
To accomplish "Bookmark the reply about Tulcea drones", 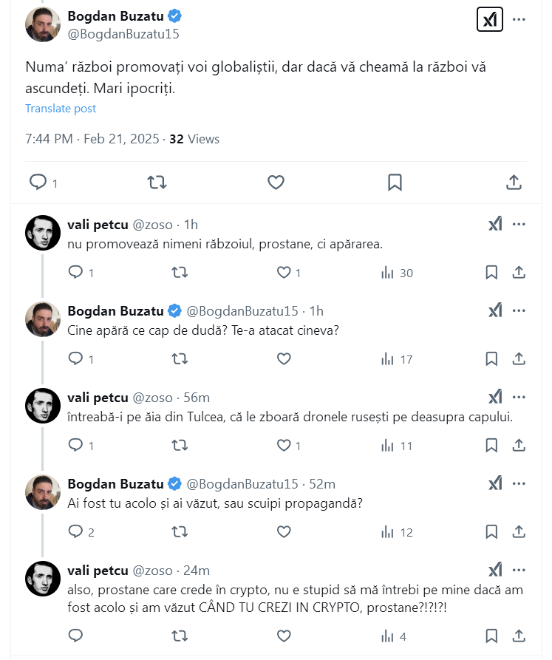I will pos(491,446).
